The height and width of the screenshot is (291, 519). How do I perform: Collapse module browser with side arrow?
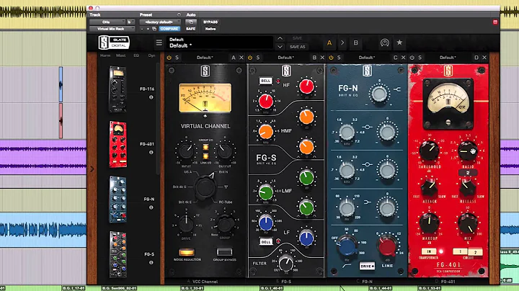[x=92, y=169]
